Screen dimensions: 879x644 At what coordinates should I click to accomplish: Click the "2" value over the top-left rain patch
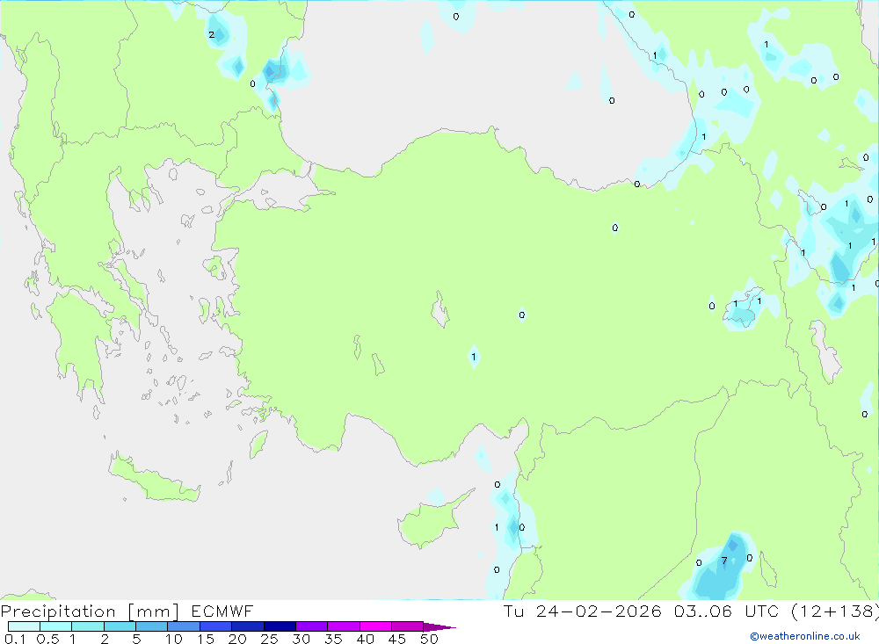point(211,35)
